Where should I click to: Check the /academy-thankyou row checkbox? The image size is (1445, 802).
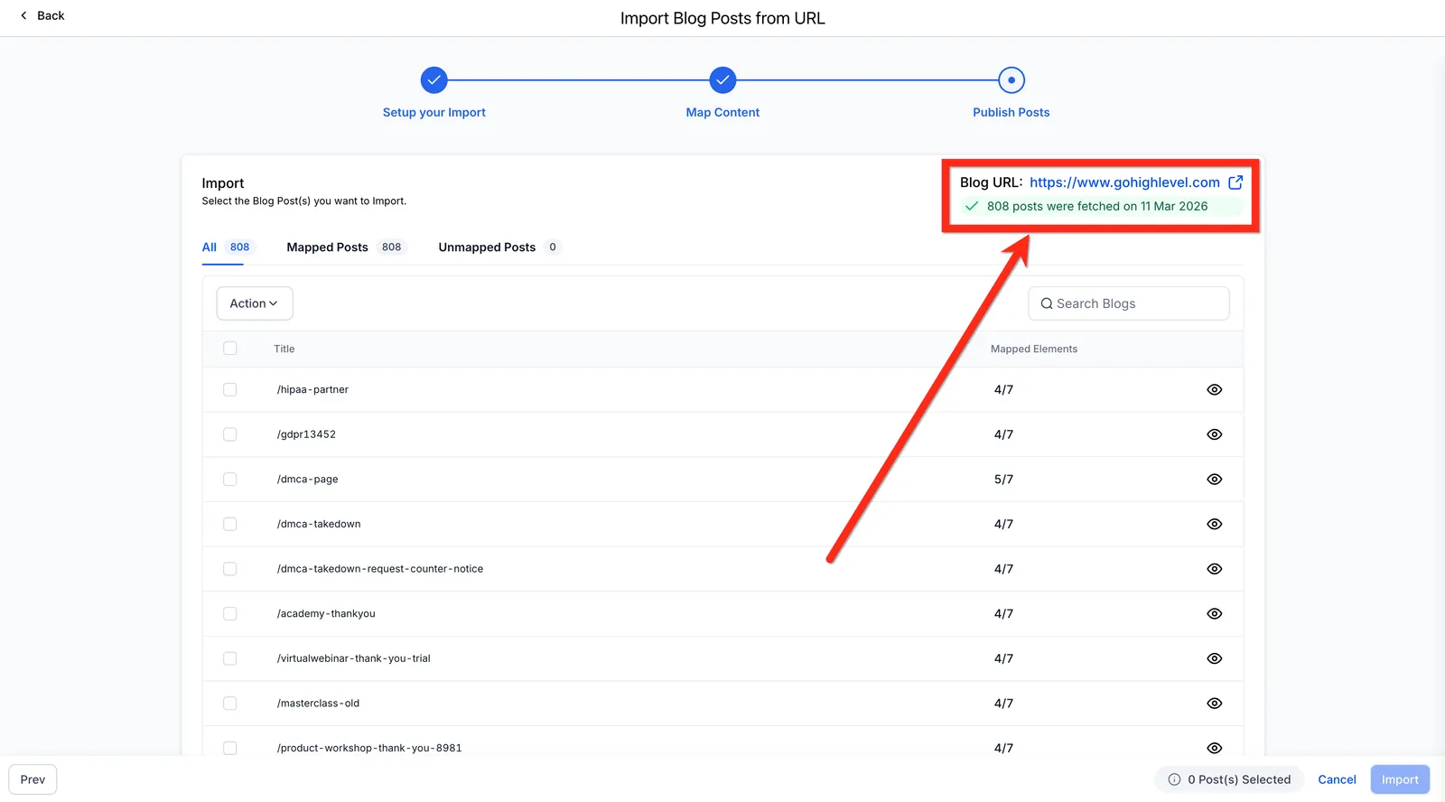230,613
